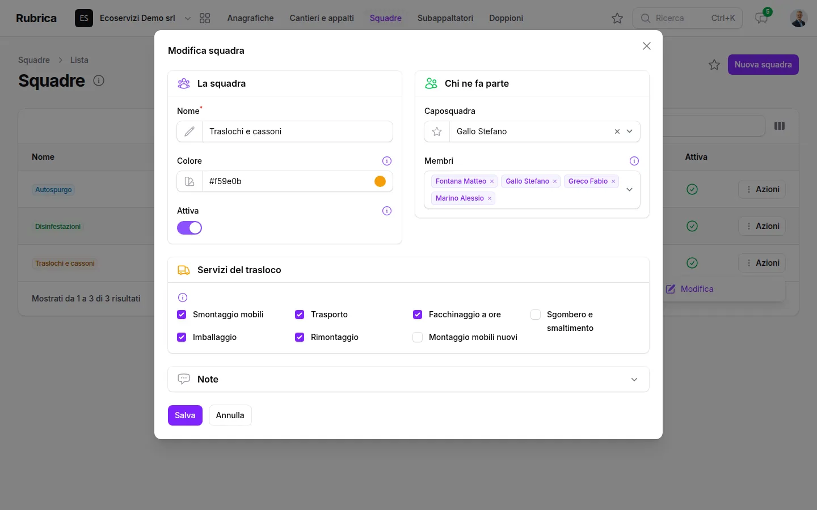Click the Nome input field
Viewport: 817px width, 510px height.
pos(297,131)
